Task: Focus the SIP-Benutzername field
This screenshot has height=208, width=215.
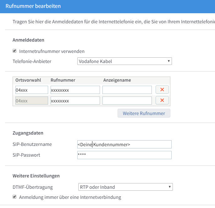Action: [x=124, y=144]
